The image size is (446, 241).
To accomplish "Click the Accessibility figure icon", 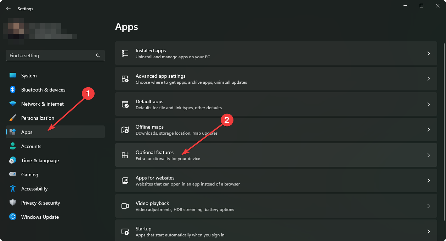I will 13,189.
